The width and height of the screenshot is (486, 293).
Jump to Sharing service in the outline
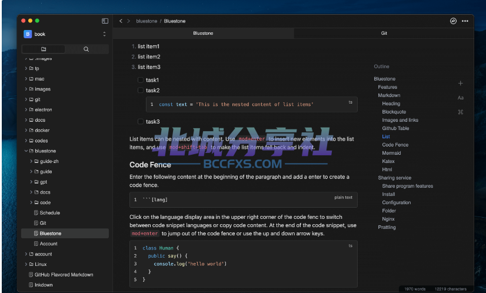395,178
